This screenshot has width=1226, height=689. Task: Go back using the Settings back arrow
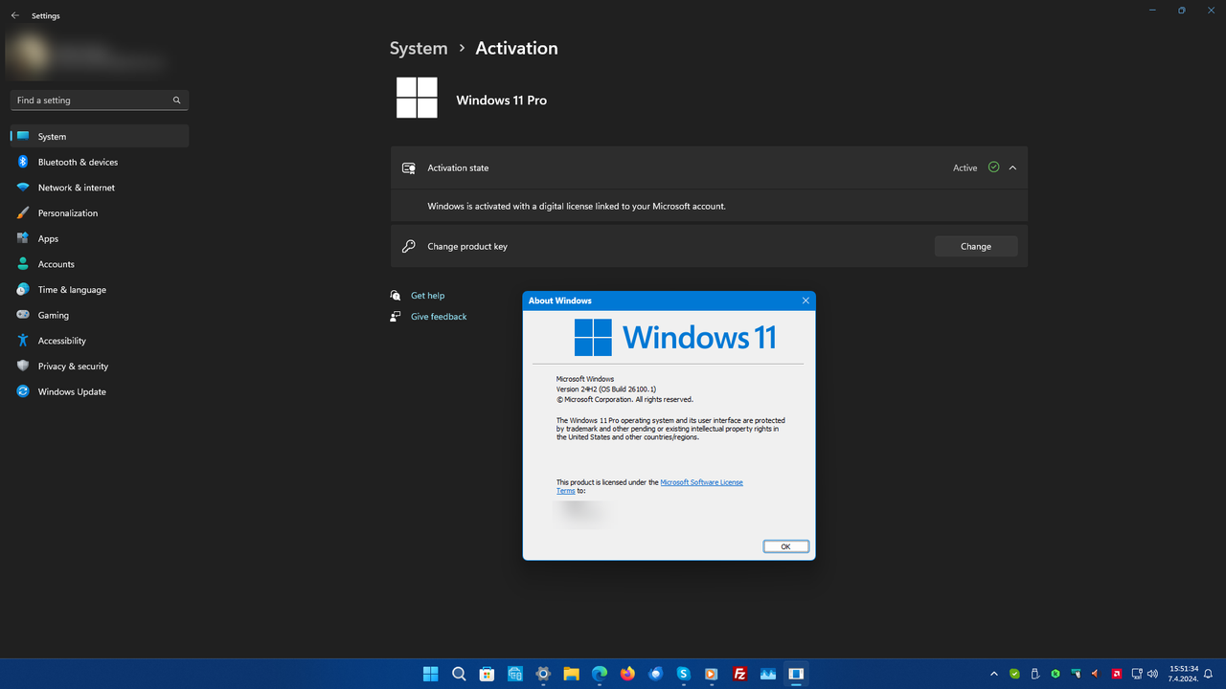pyautogui.click(x=14, y=16)
